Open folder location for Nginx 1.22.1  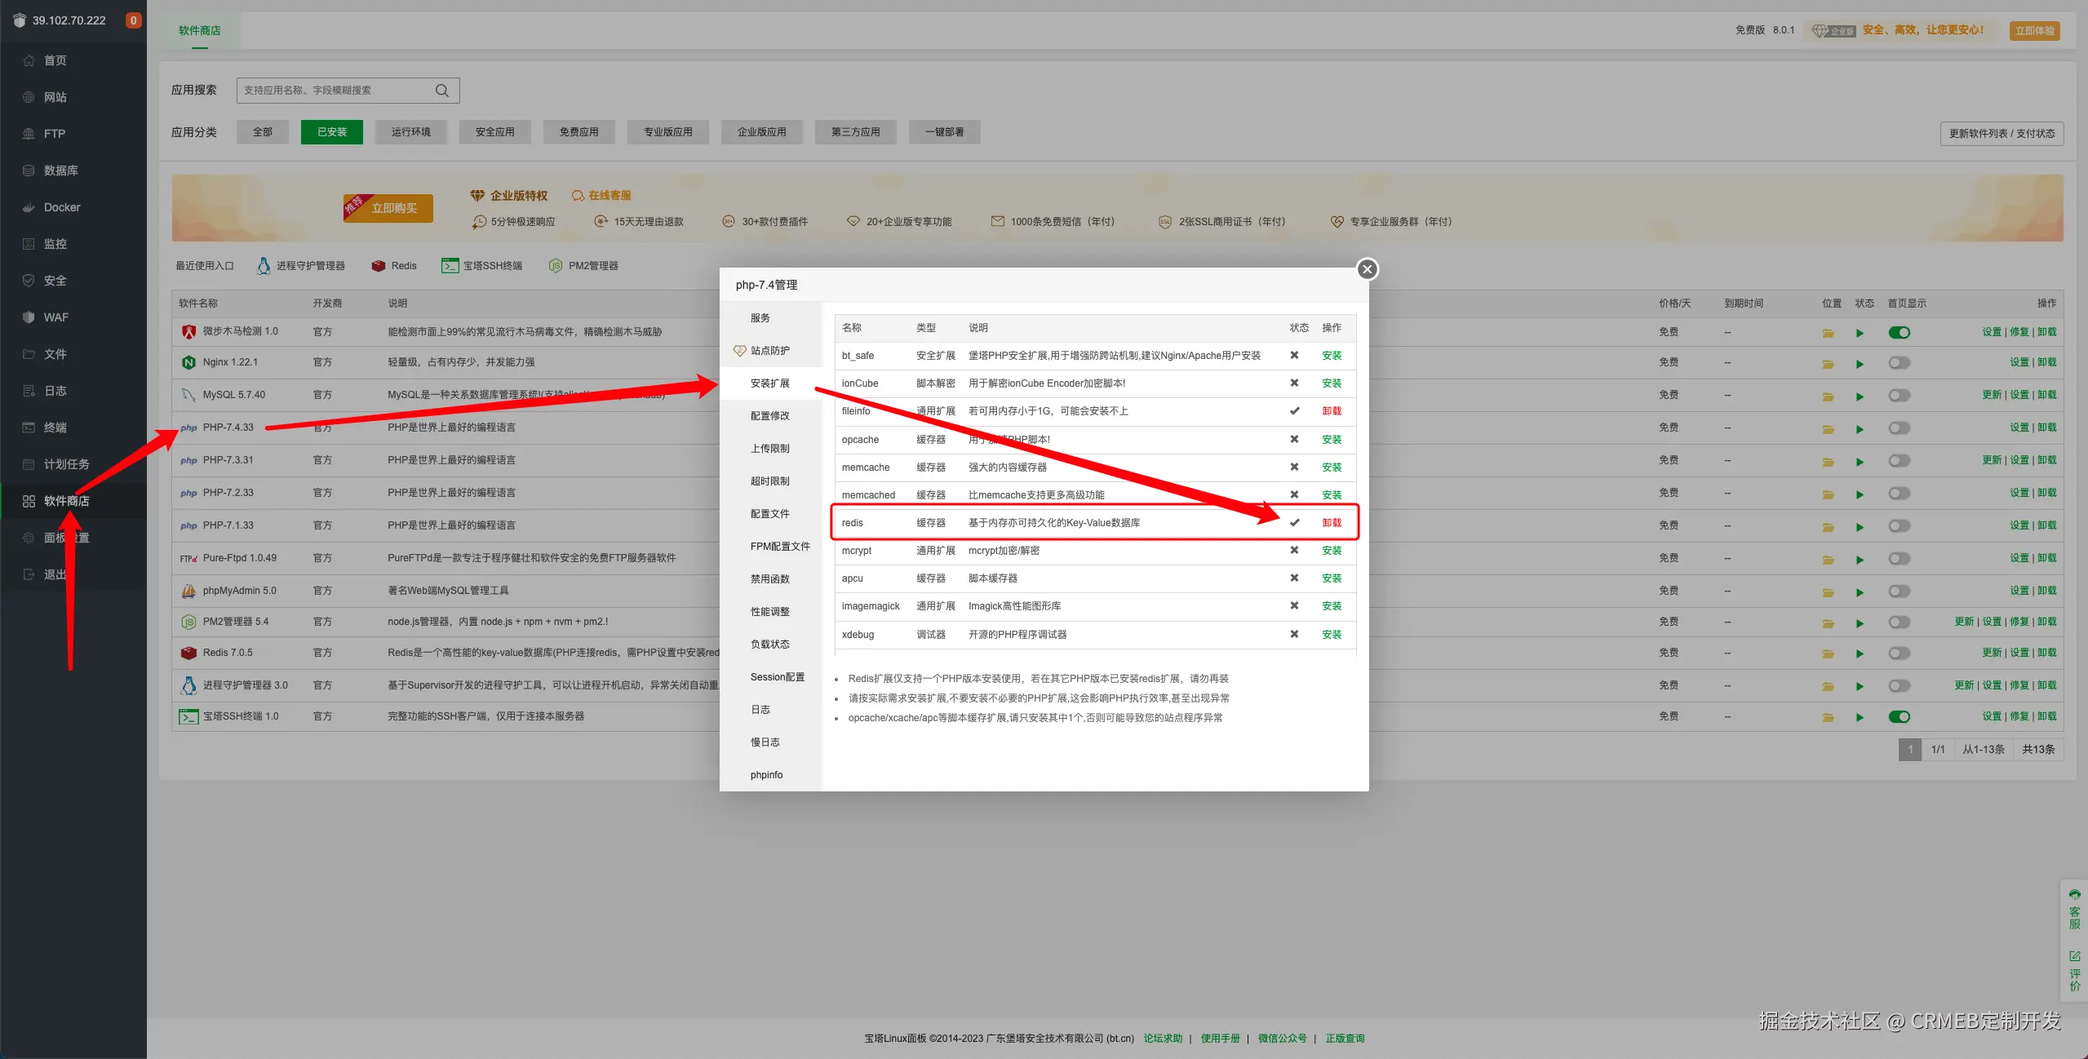pos(1828,364)
